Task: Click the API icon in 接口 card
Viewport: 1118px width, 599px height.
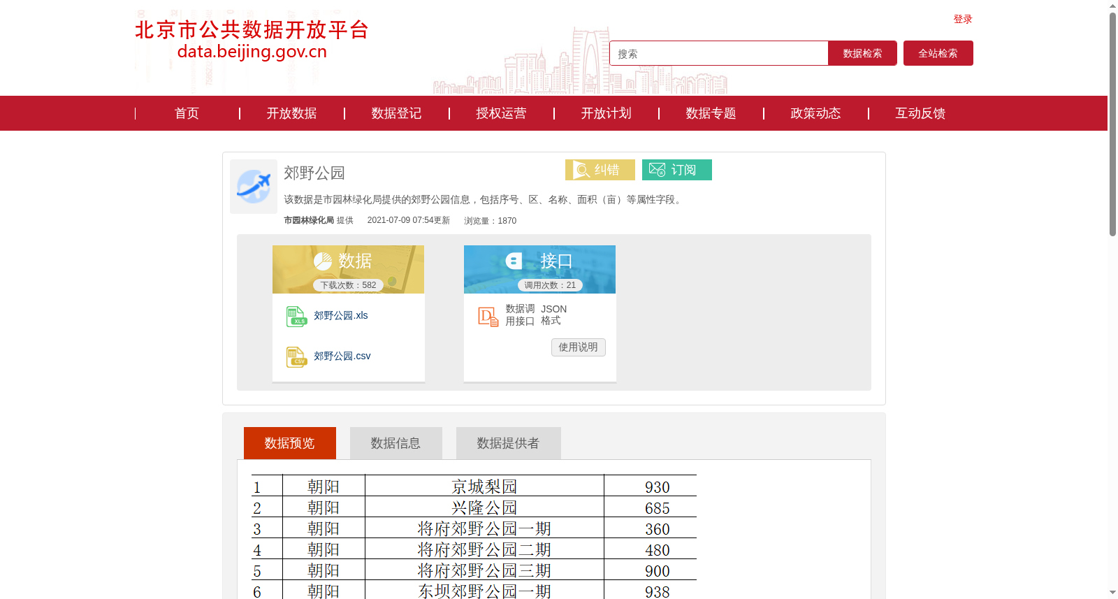Action: click(514, 261)
